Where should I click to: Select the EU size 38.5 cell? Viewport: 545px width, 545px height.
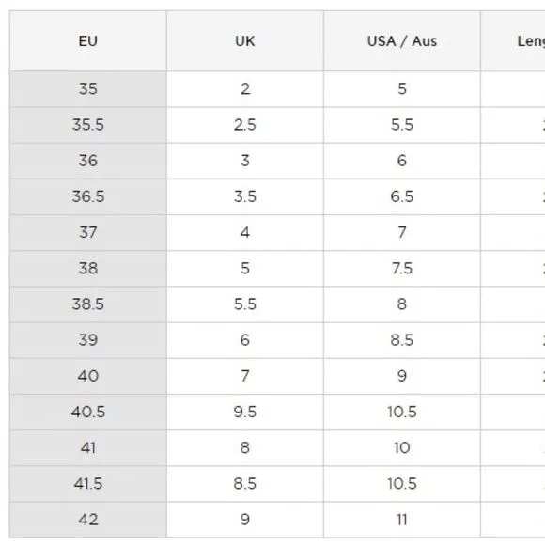click(x=88, y=304)
